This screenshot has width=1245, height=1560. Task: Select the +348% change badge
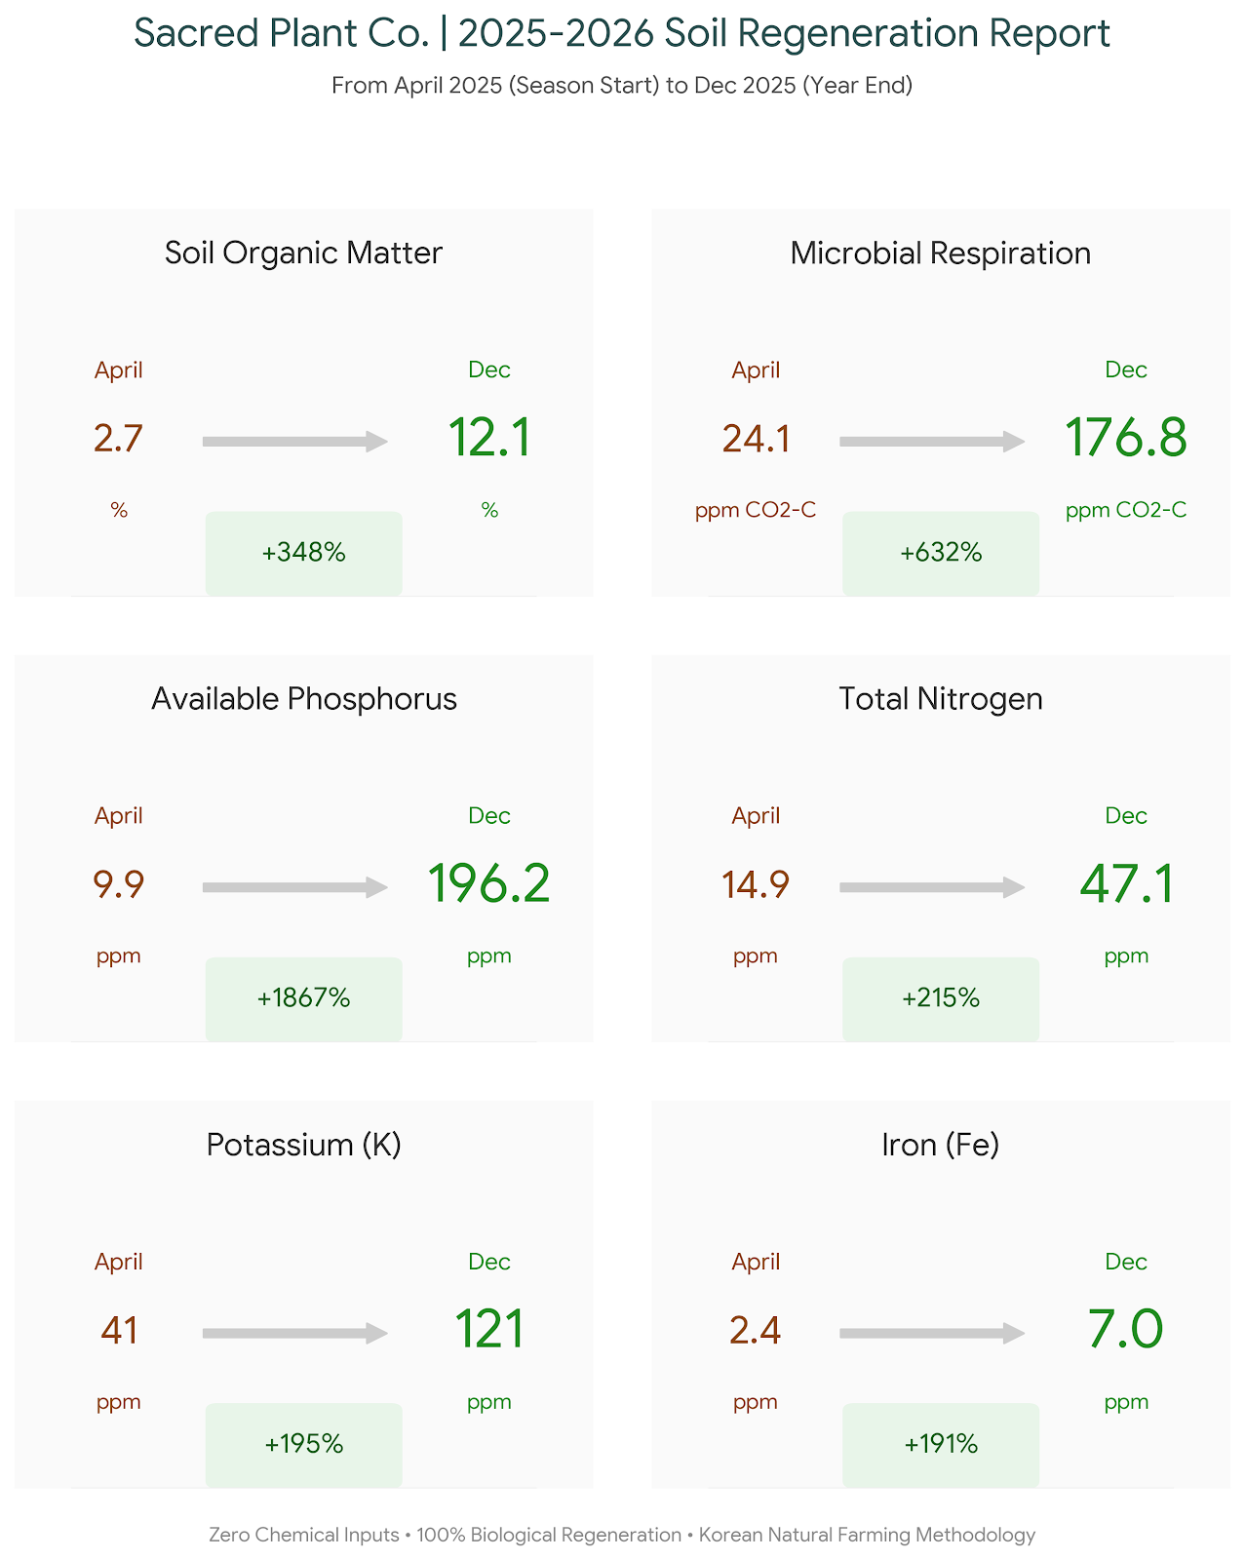point(303,553)
